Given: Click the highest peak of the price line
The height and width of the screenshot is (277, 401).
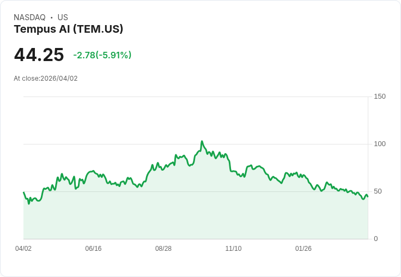Looking at the screenshot, I should 202,141.
